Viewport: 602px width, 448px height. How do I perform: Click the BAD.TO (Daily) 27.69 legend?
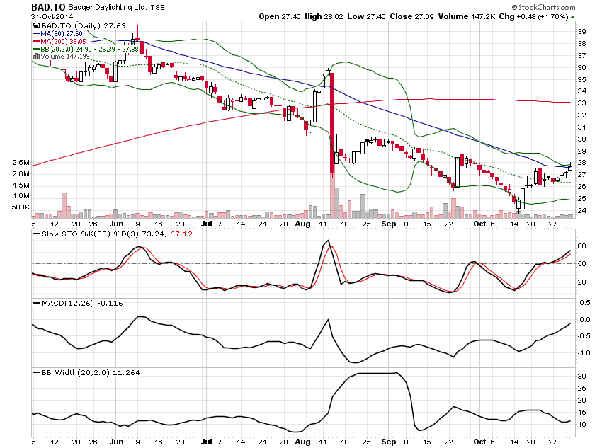pos(84,25)
